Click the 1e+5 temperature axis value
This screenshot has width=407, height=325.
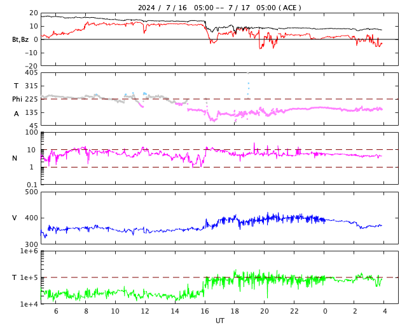29,277
